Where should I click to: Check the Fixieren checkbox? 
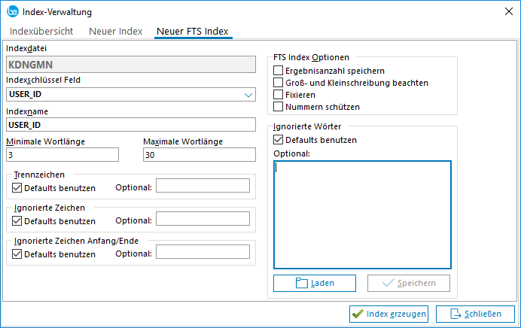pyautogui.click(x=279, y=95)
